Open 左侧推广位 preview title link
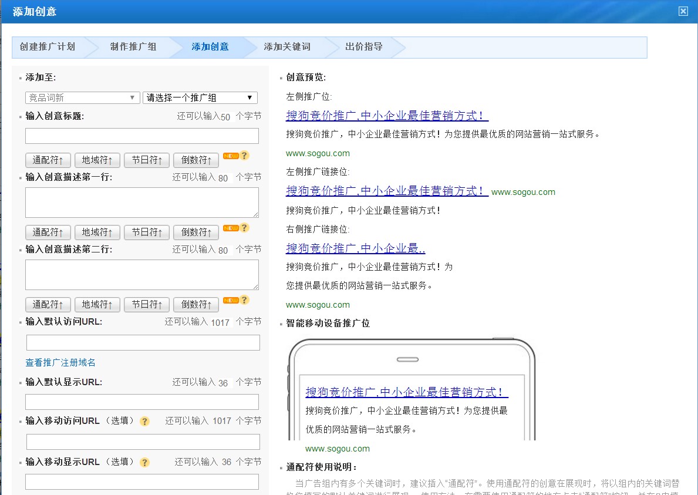This screenshot has width=698, height=495. (387, 116)
